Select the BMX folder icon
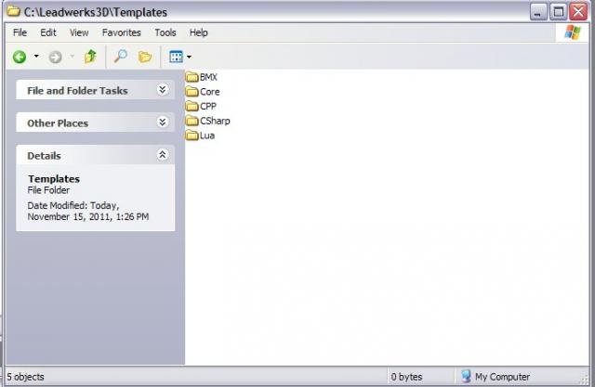Screen dimensions: 595x387 click(192, 77)
